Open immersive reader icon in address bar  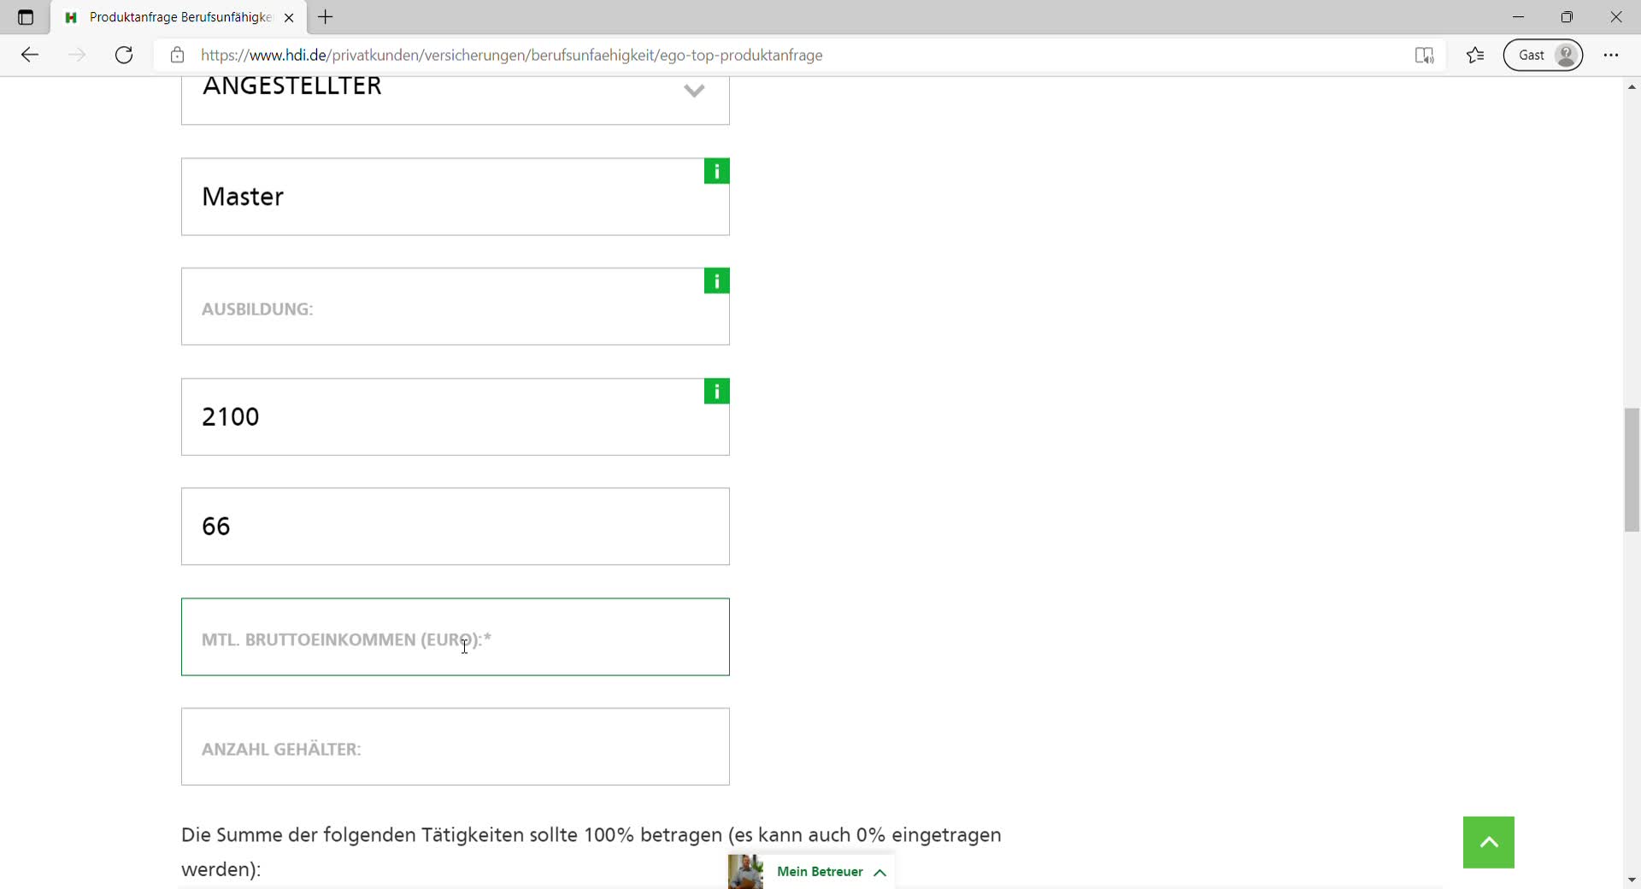[x=1424, y=56]
